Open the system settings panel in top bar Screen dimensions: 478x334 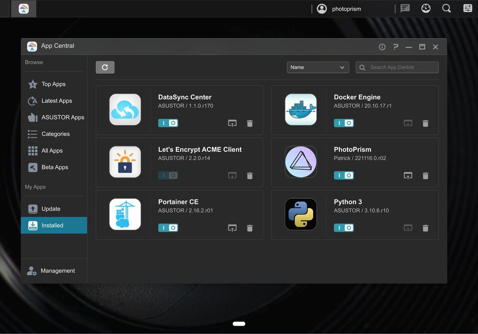(467, 9)
